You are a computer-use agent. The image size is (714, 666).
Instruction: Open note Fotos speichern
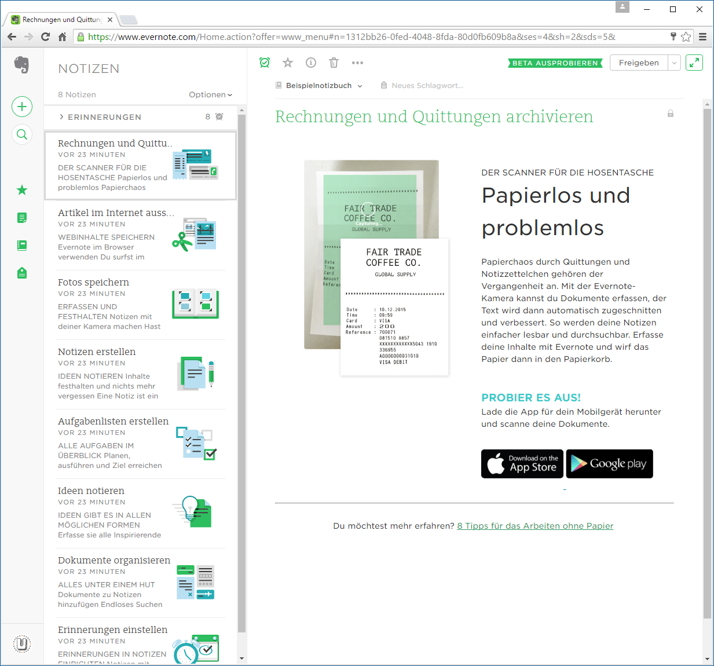(140, 305)
